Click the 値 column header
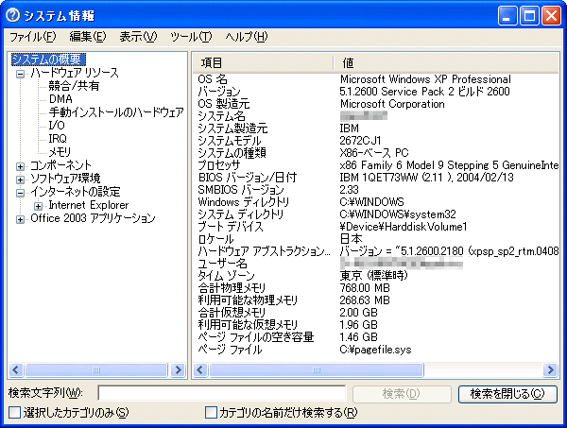 coord(445,63)
